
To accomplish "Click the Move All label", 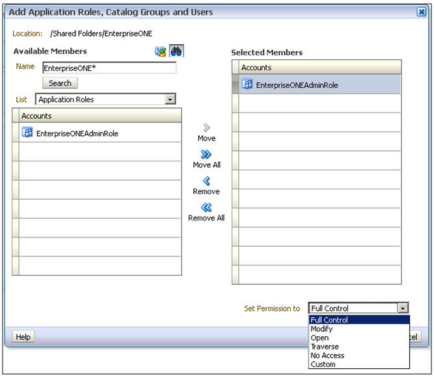I will point(206,165).
